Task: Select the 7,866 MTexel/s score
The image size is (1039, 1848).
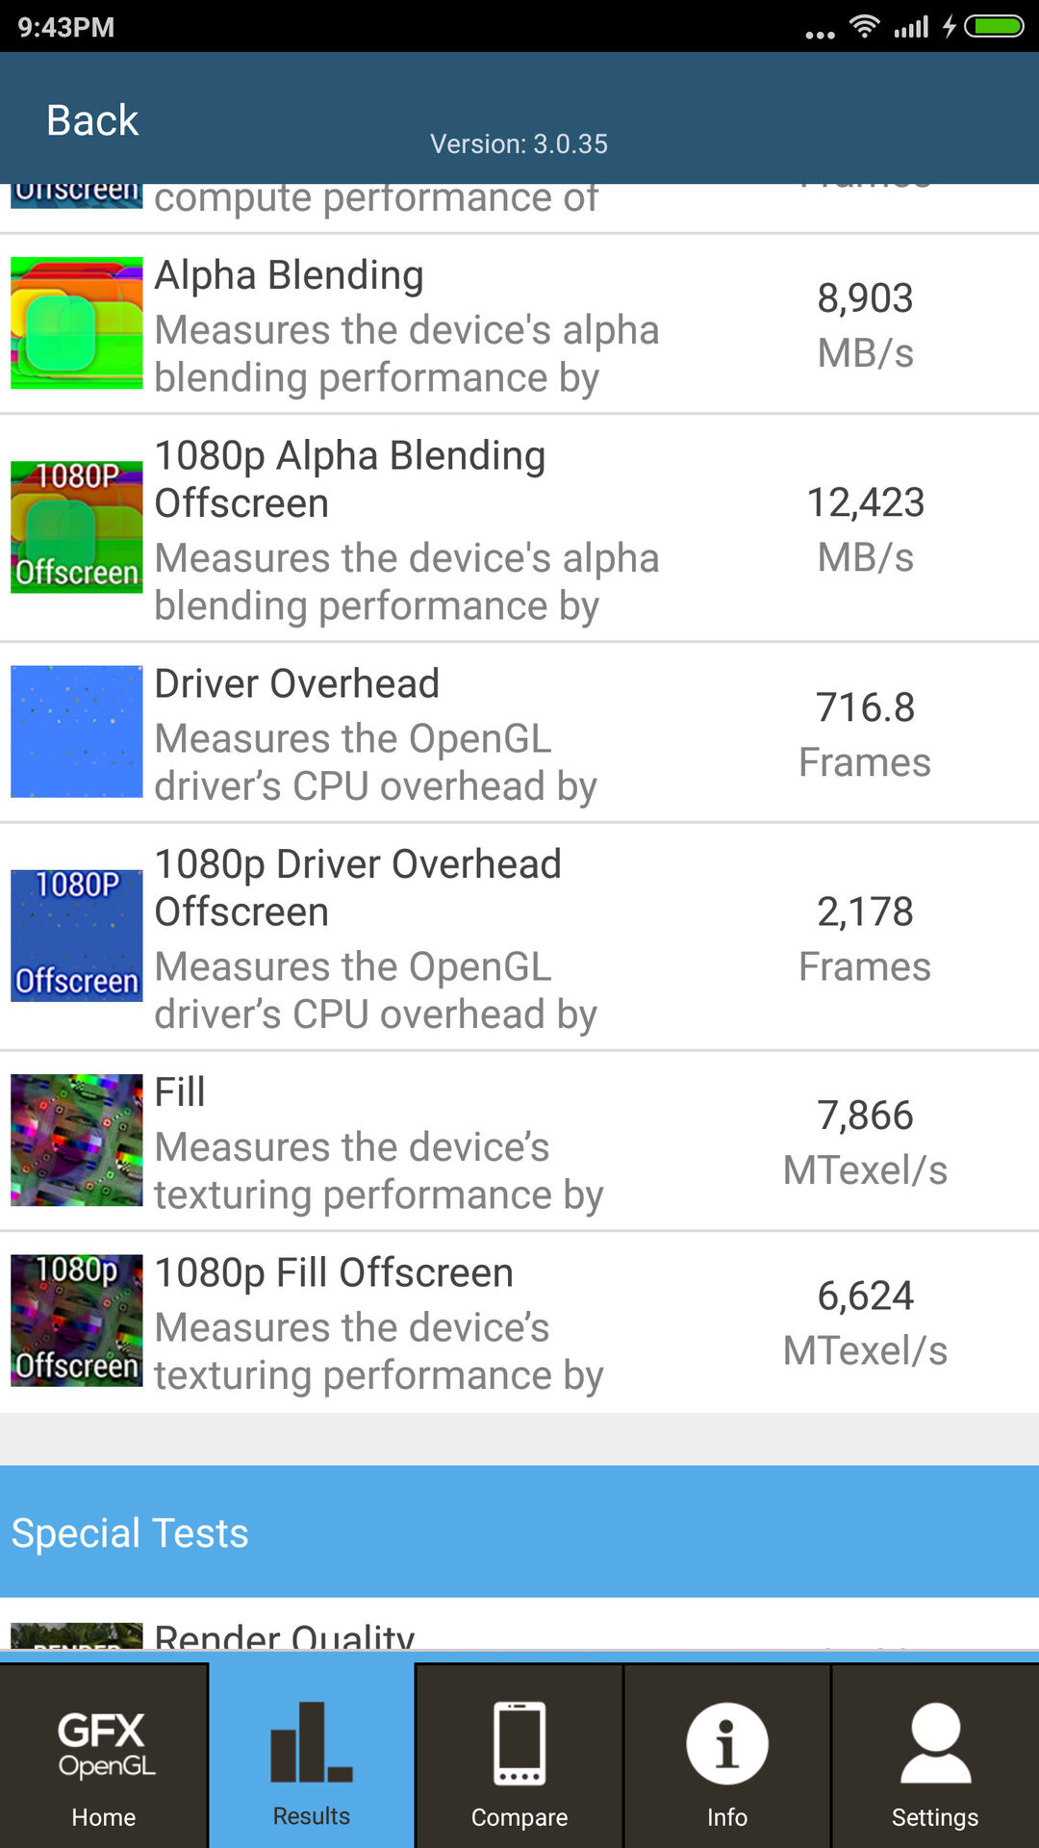Action: [x=865, y=1142]
